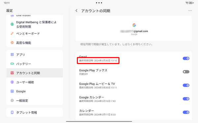198x123 pixels.
Task: Tap the green バッテリー icon
Action: pos(12,64)
